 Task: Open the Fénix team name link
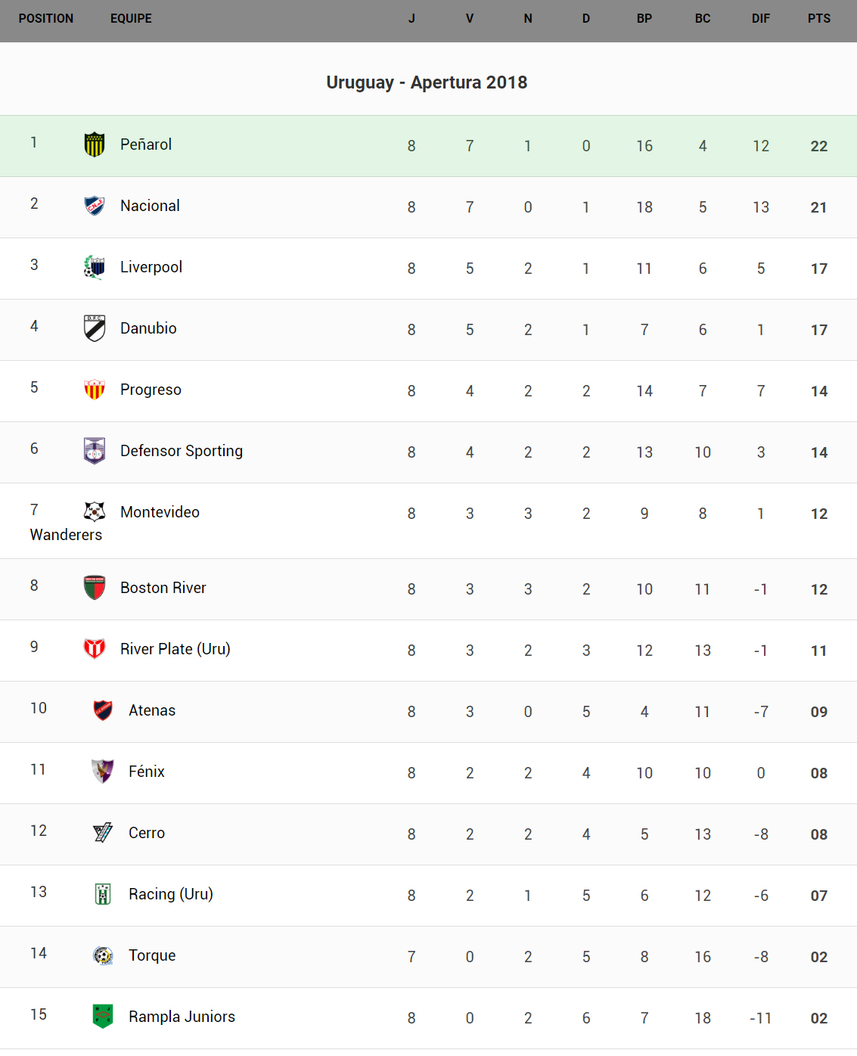pyautogui.click(x=147, y=772)
